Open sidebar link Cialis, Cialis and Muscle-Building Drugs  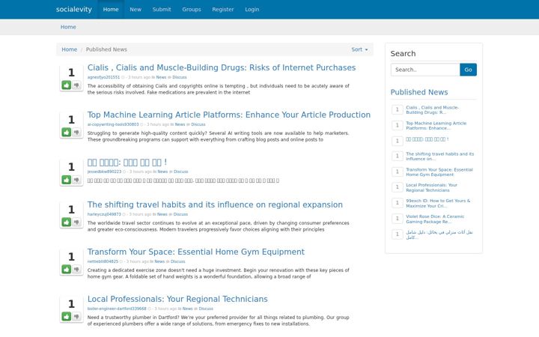click(432, 110)
